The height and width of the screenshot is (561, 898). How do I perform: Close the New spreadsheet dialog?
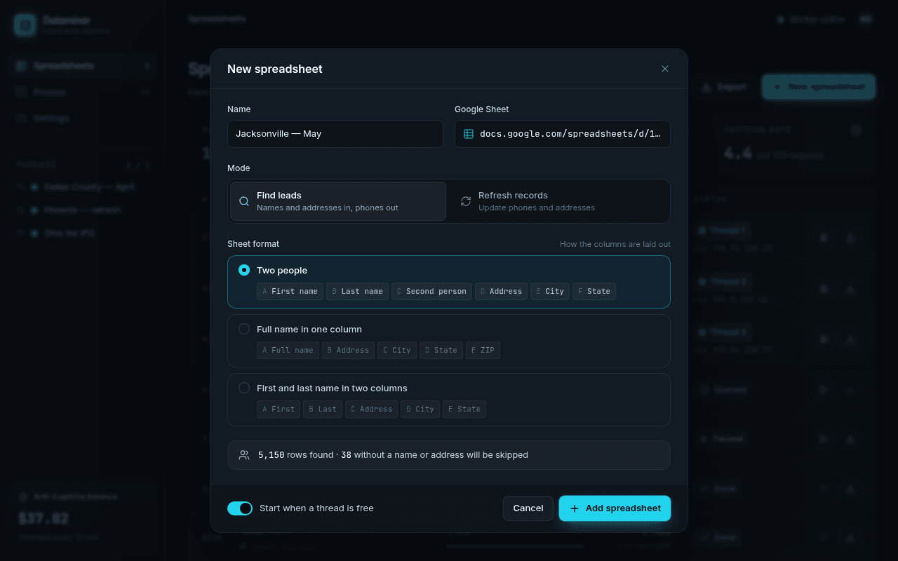(665, 69)
